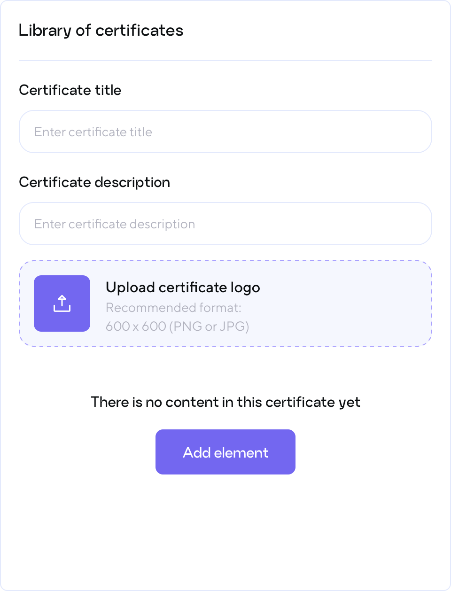Click the Upload certificate logo text
Screen dimensions: 451x591
183,287
